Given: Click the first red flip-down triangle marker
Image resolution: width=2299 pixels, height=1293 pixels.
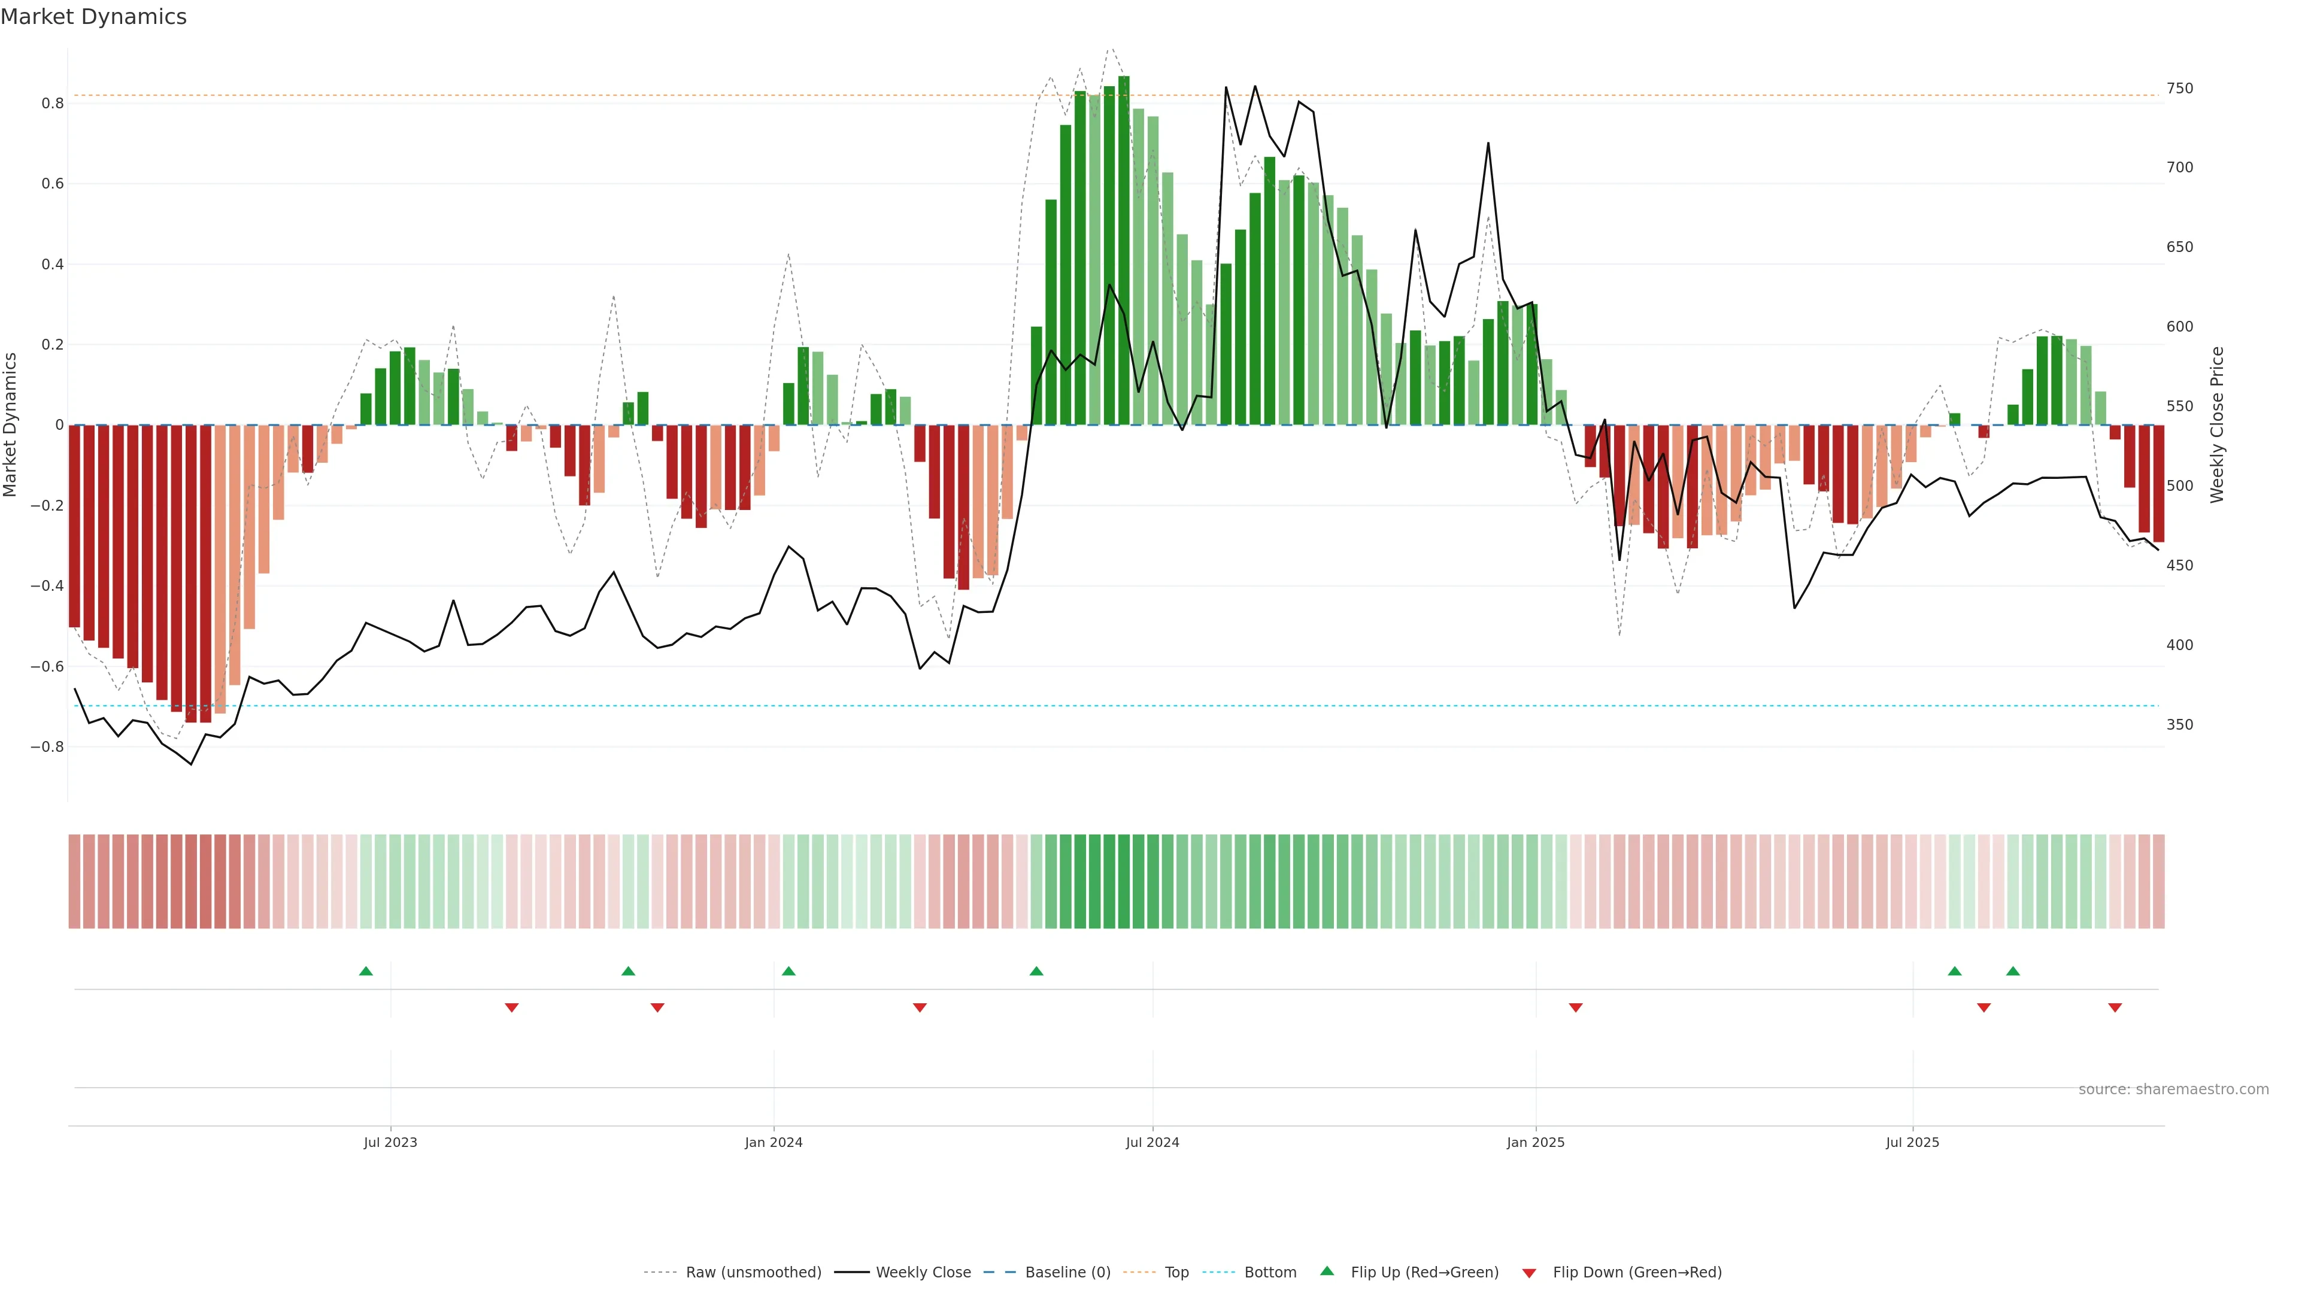Looking at the screenshot, I should click(511, 1007).
